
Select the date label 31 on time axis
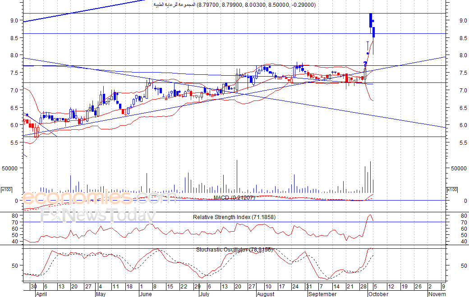(309, 287)
